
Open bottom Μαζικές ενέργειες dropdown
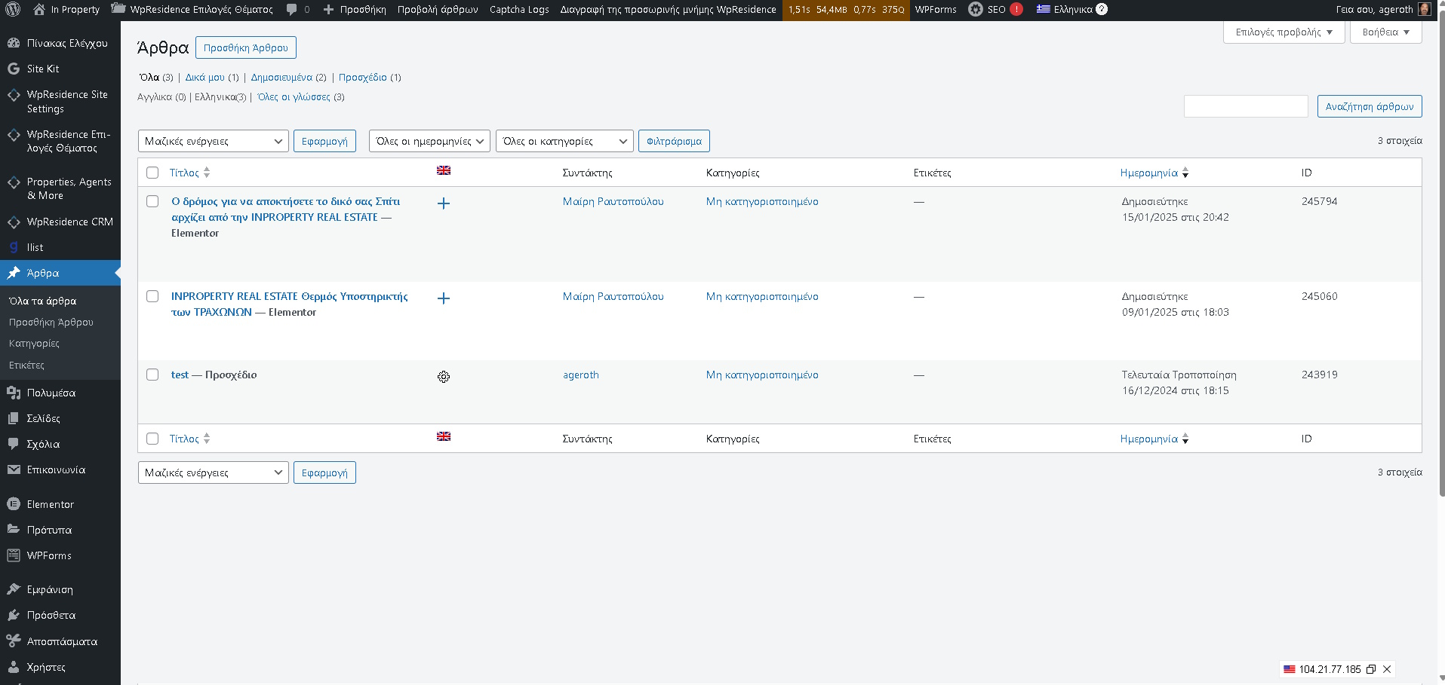pyautogui.click(x=214, y=472)
